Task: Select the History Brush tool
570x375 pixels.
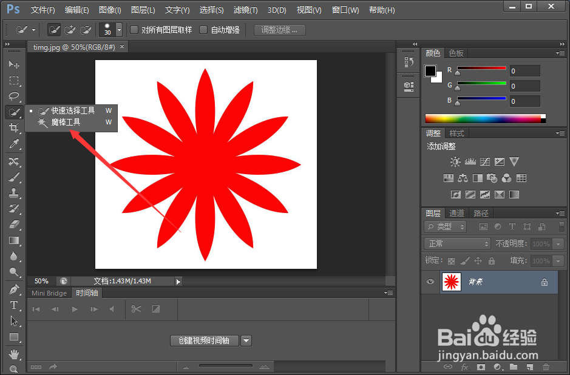Action: coord(14,209)
